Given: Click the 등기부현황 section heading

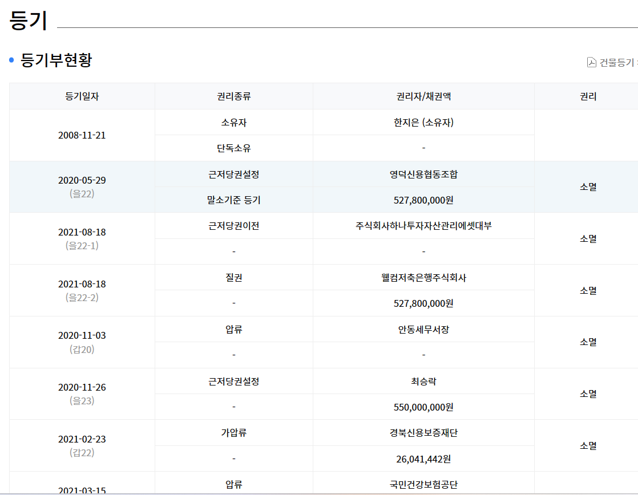Looking at the screenshot, I should pos(56,60).
